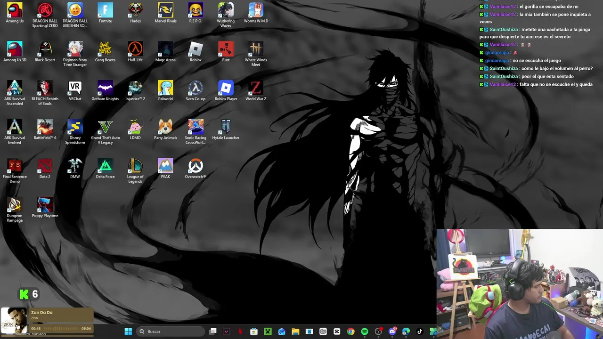Image resolution: width=603 pixels, height=339 pixels.
Task: Click ginoareapa username saying 'no se escucha'
Action: [497, 60]
